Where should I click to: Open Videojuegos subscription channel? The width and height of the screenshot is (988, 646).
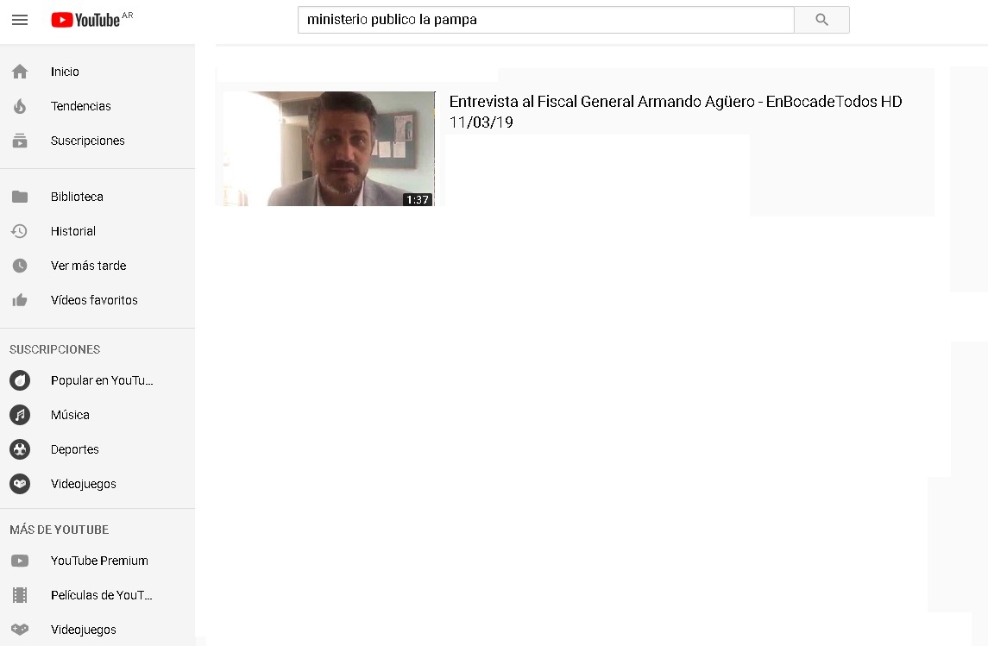click(83, 484)
